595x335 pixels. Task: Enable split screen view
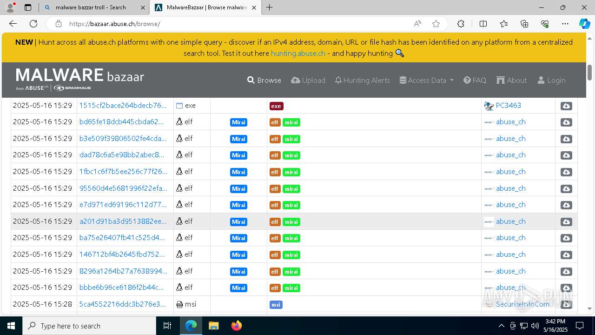click(x=483, y=24)
